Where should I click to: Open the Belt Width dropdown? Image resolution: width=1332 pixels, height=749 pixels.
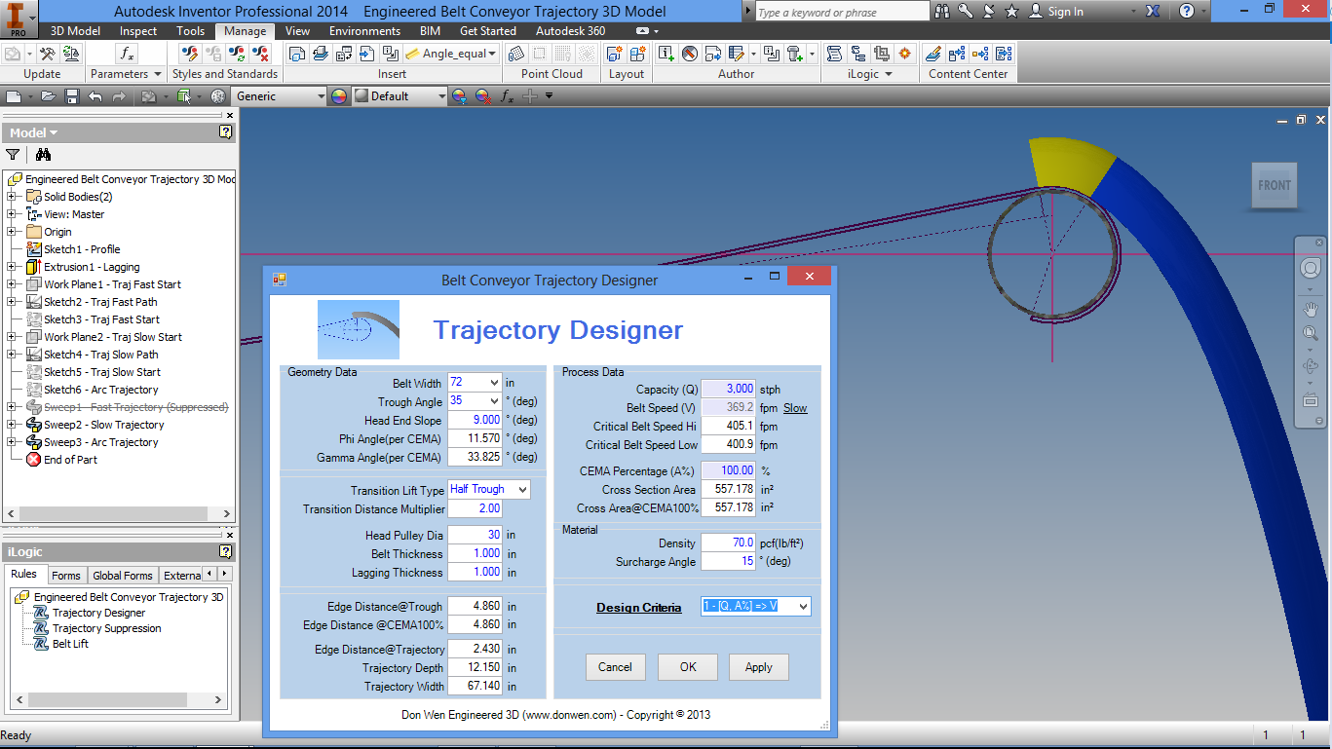493,383
